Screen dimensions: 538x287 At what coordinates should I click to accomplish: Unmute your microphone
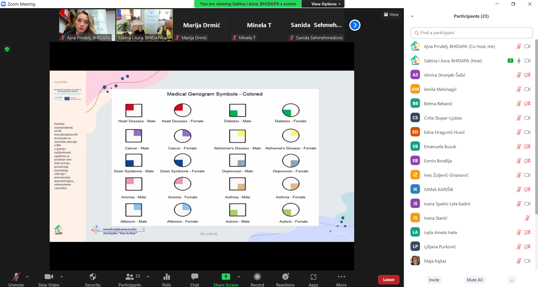[16, 277]
